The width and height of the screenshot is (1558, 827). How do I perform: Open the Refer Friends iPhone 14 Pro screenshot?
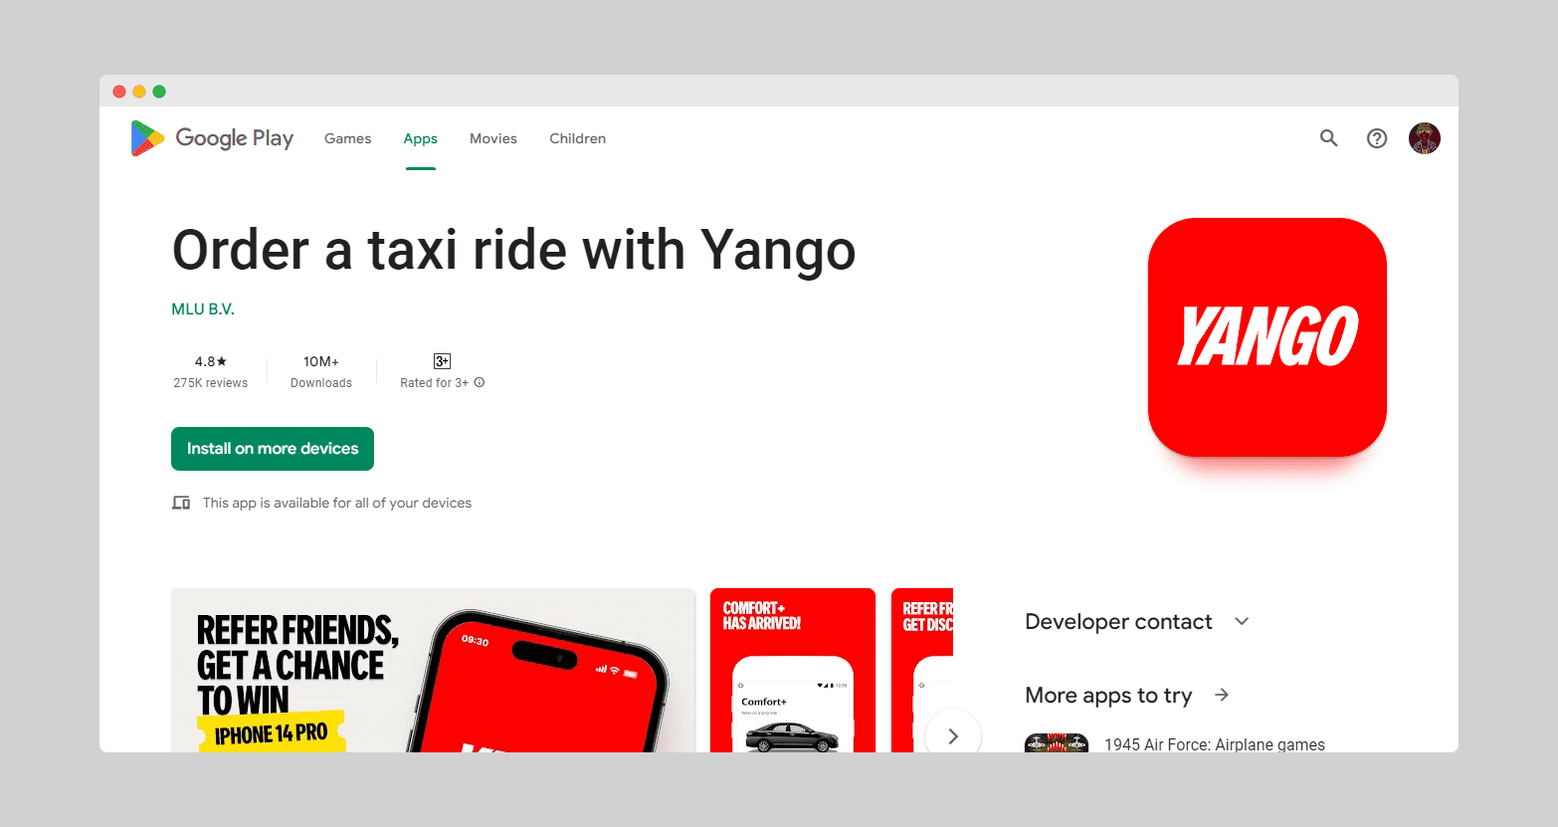433,670
